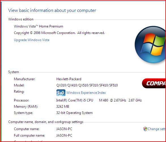Click the Computer name: label
This screenshot has width=166, height=142.
pyautogui.click(x=27, y=129)
